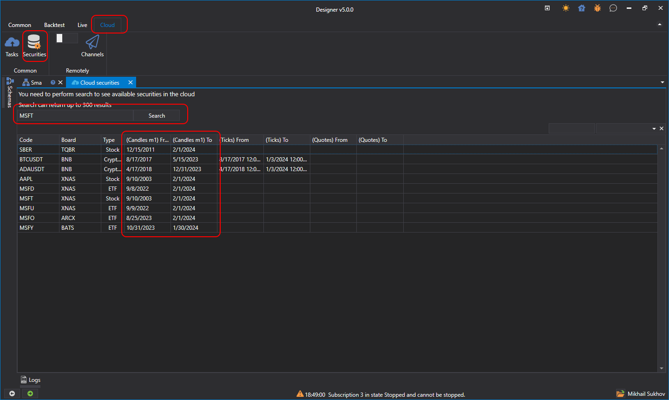Toggle the light theme sun icon
The width and height of the screenshot is (669, 400).
pyautogui.click(x=565, y=8)
